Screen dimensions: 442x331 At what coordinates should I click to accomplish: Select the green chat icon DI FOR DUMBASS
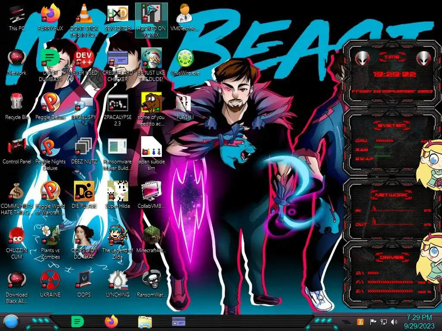(x=51, y=65)
